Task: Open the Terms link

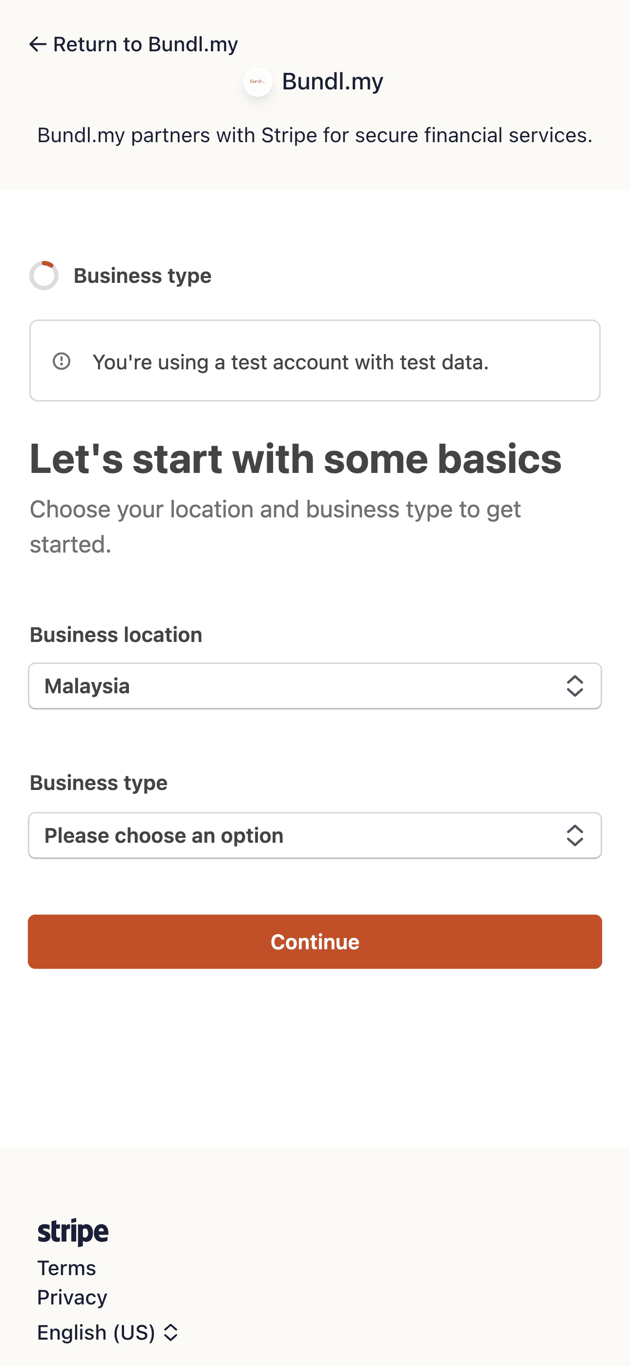Action: (67, 1268)
